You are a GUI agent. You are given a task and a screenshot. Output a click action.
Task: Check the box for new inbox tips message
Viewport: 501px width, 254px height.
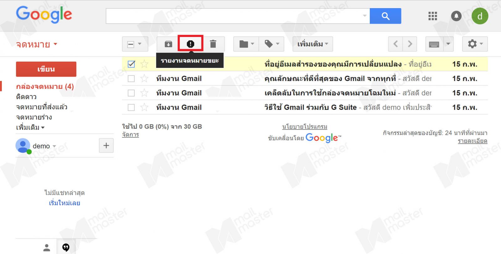click(131, 93)
